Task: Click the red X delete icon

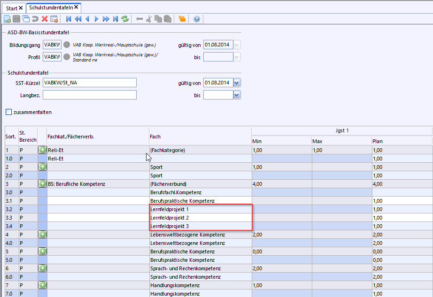Action: 45,19
